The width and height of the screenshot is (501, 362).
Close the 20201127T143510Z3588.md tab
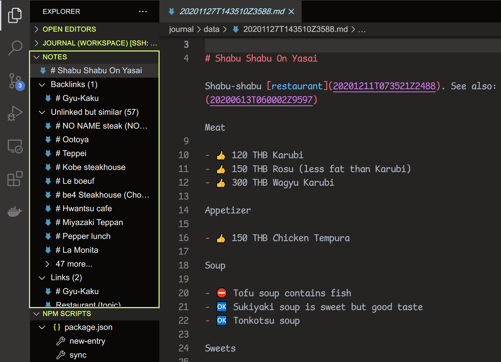coord(292,12)
